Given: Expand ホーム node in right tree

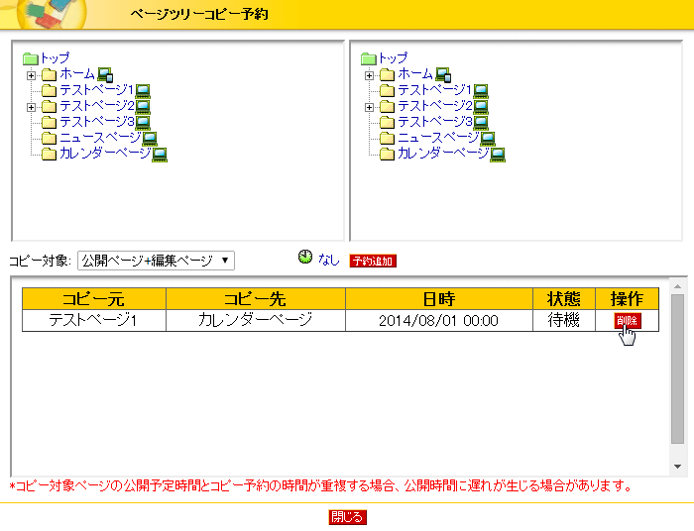Looking at the screenshot, I should (x=369, y=75).
